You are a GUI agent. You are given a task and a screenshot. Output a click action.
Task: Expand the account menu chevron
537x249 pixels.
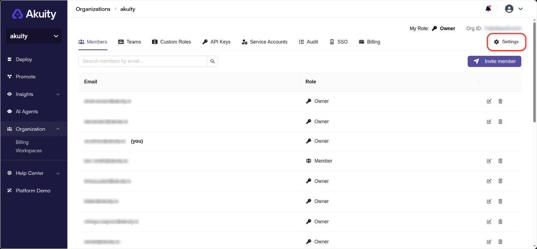pyautogui.click(x=521, y=9)
